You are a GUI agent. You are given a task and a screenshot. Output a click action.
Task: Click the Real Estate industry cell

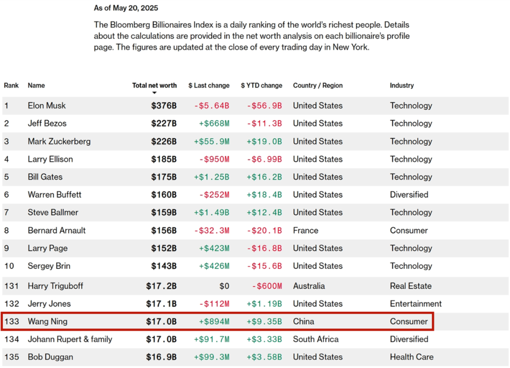tap(411, 286)
